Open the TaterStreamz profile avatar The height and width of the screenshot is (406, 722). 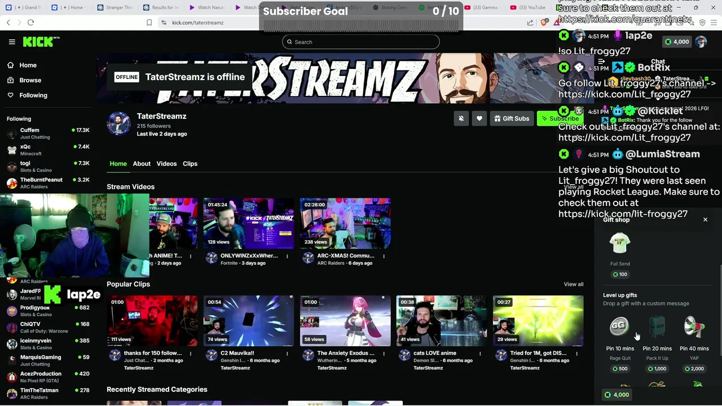[x=118, y=123]
